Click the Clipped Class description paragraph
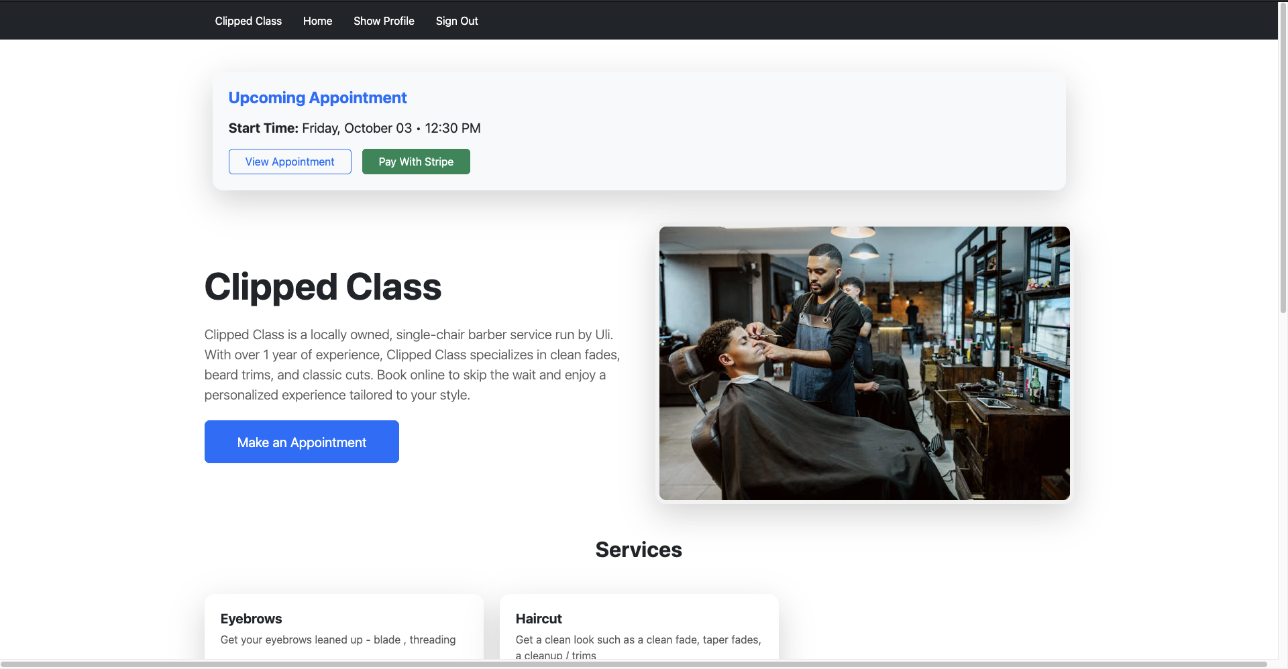Image resolution: width=1288 pixels, height=669 pixels. [x=412, y=365]
